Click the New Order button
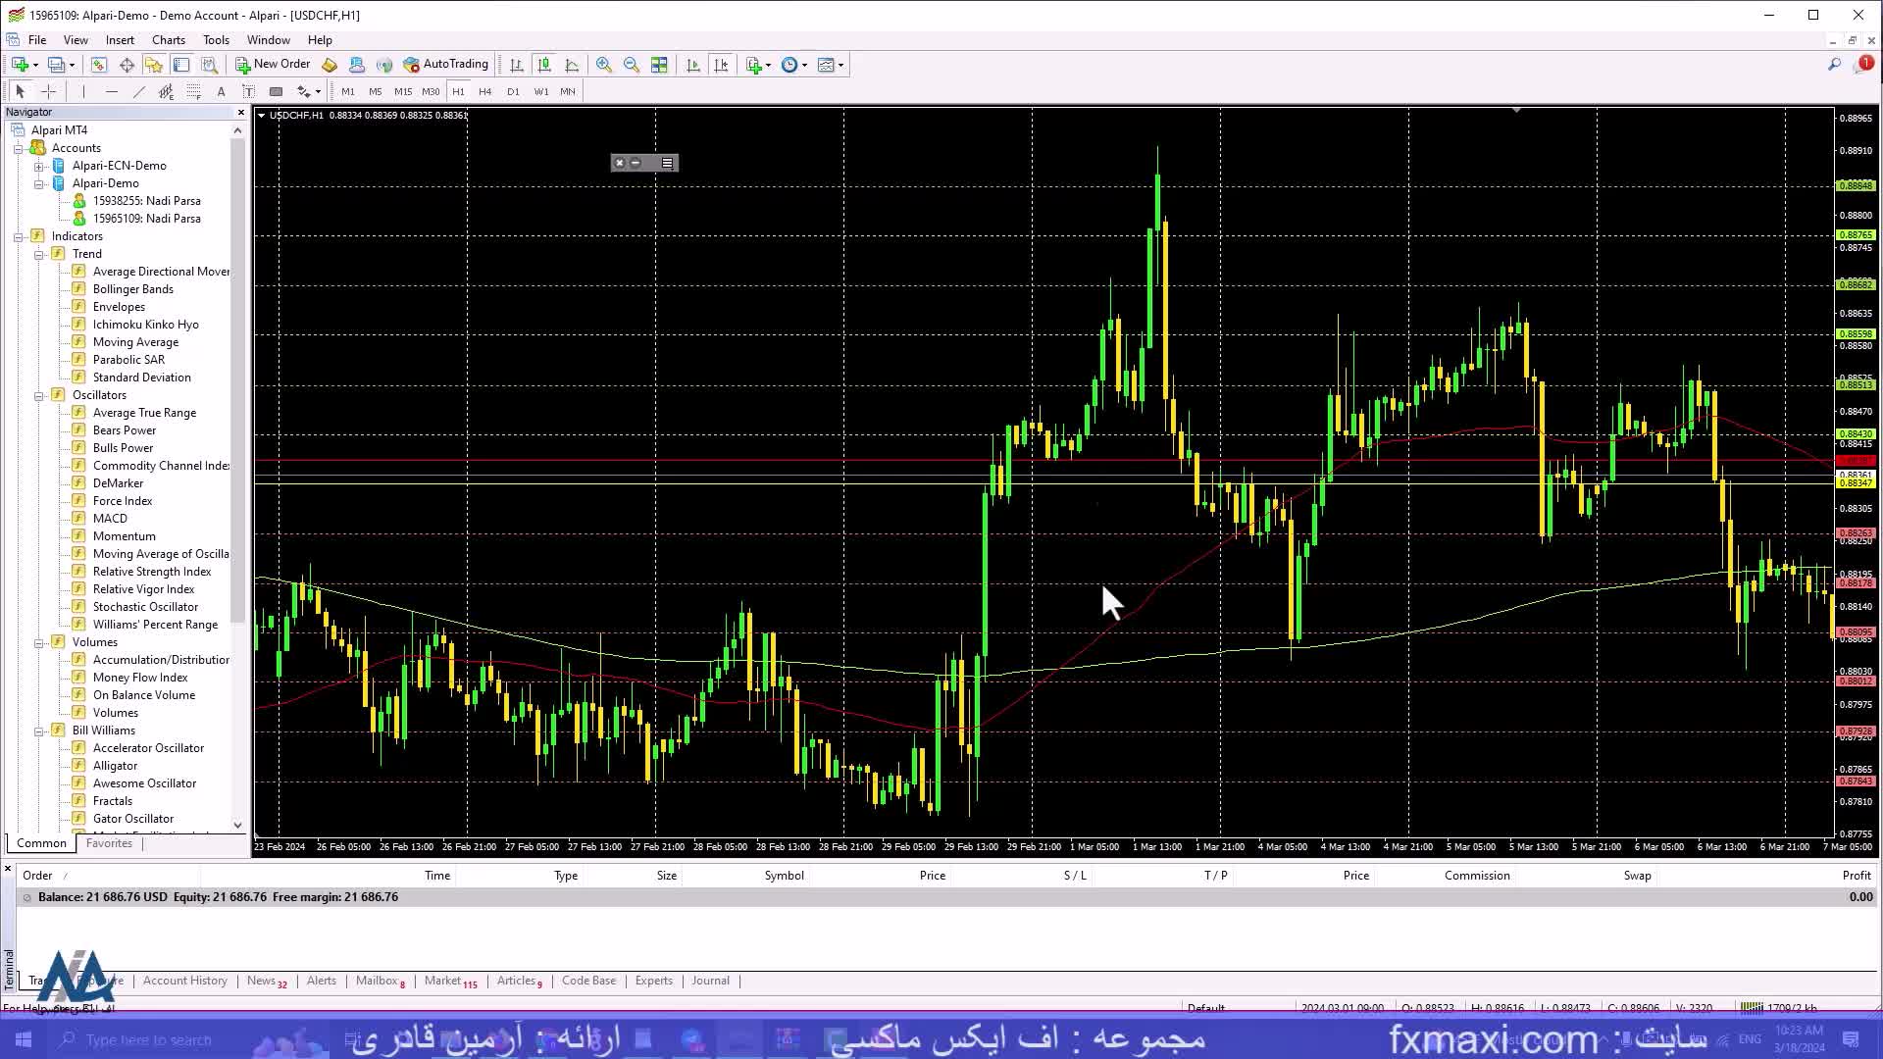 click(273, 65)
